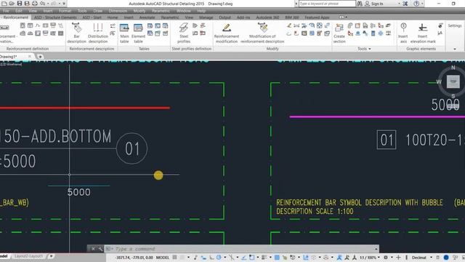Image resolution: width=465 pixels, height=262 pixels.
Task: Click the N compass letter on ViewCube
Action: coord(453,68)
